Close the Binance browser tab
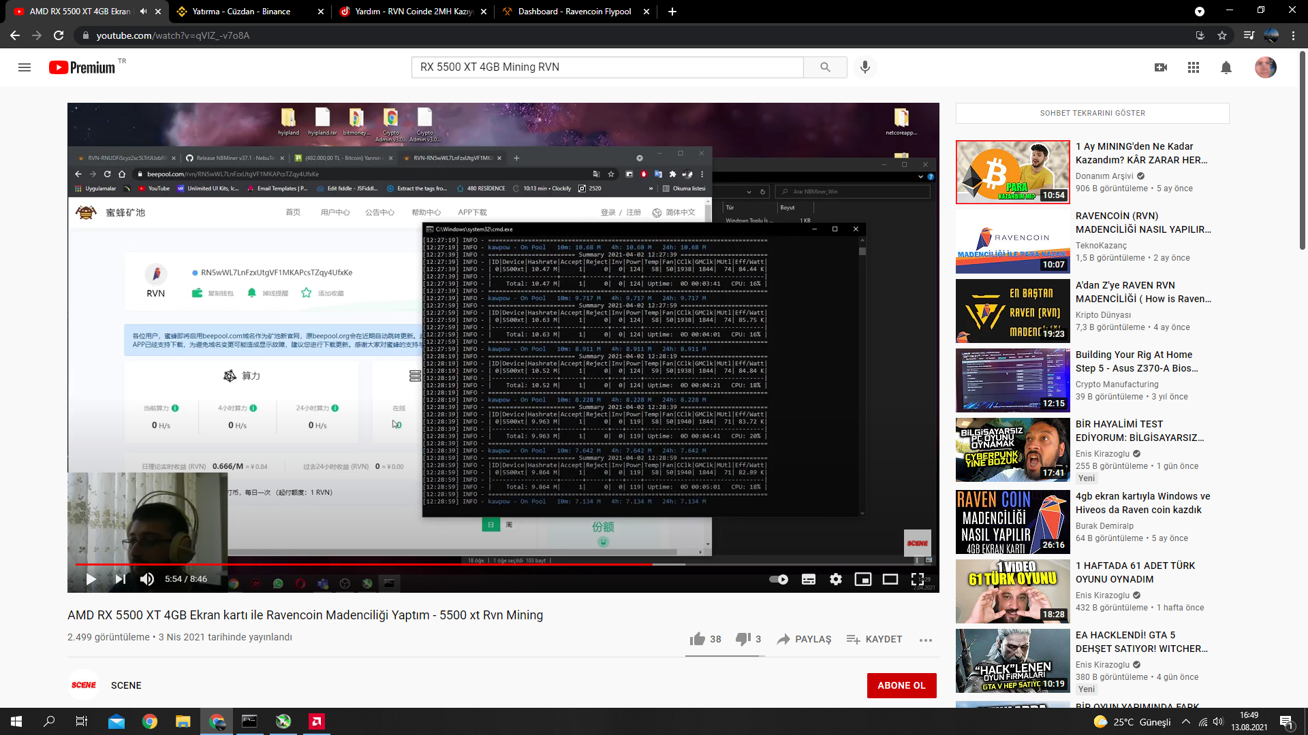This screenshot has height=735, width=1308. click(x=320, y=12)
